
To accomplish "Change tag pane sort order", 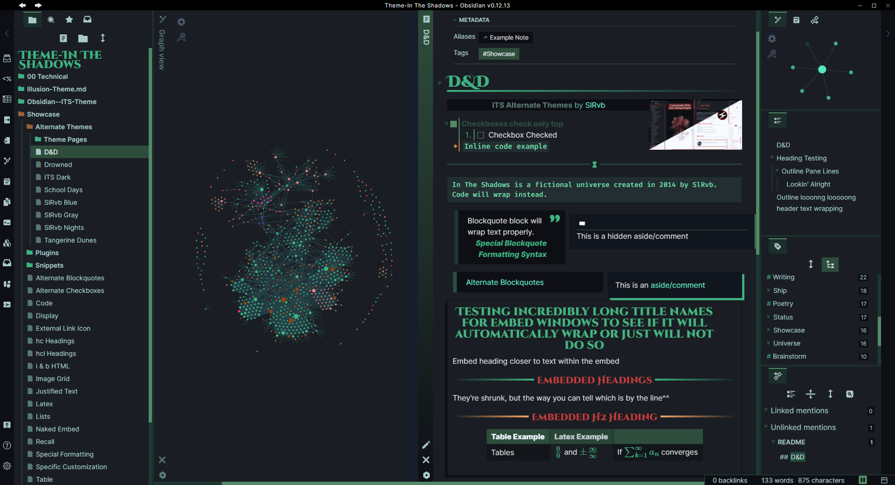I will pos(811,264).
